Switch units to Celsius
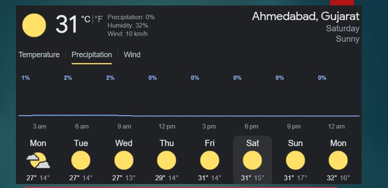The image size is (388, 188). 86,19
